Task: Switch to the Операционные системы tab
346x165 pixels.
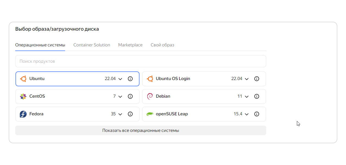Action: tap(40, 45)
